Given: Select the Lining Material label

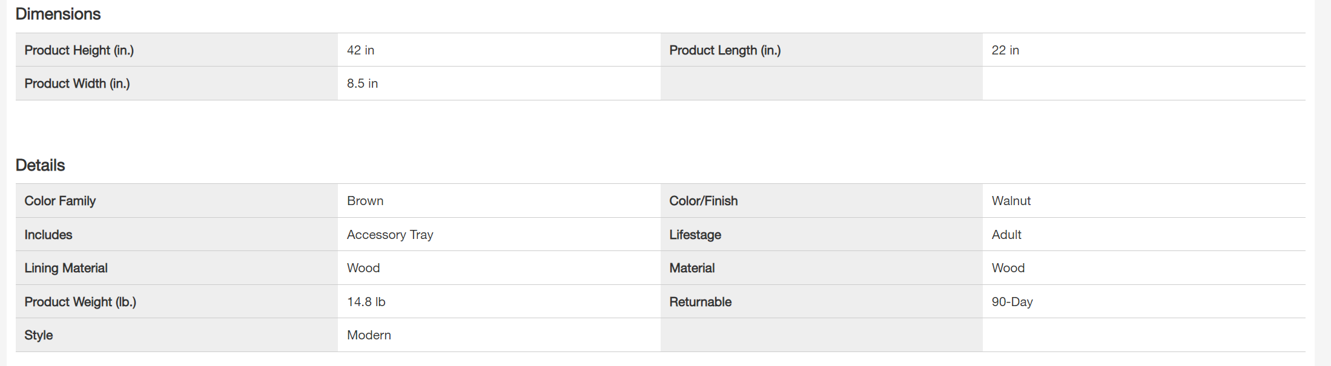Looking at the screenshot, I should click(x=65, y=268).
